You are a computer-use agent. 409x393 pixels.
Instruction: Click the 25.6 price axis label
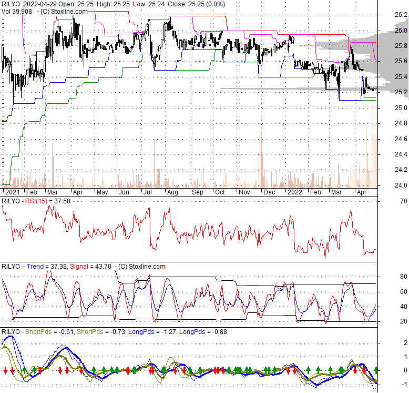[401, 61]
